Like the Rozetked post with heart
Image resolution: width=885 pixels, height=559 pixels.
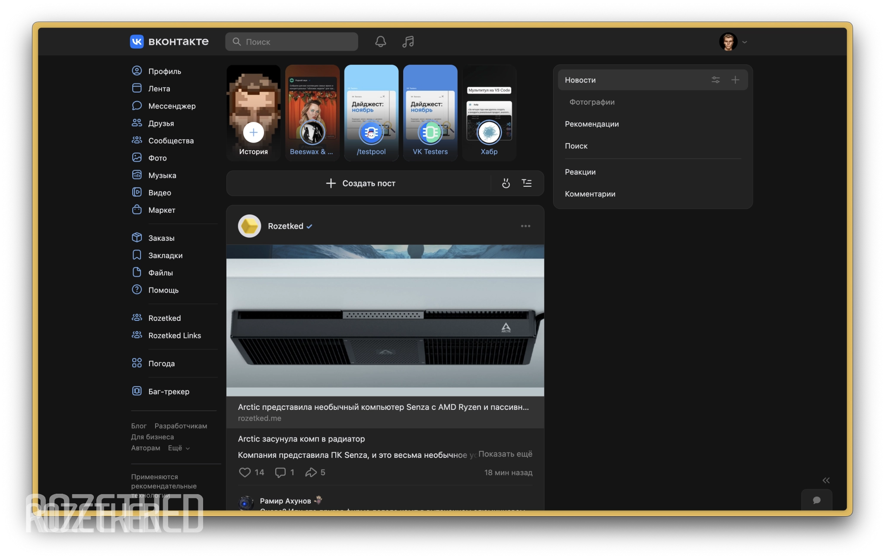click(245, 473)
